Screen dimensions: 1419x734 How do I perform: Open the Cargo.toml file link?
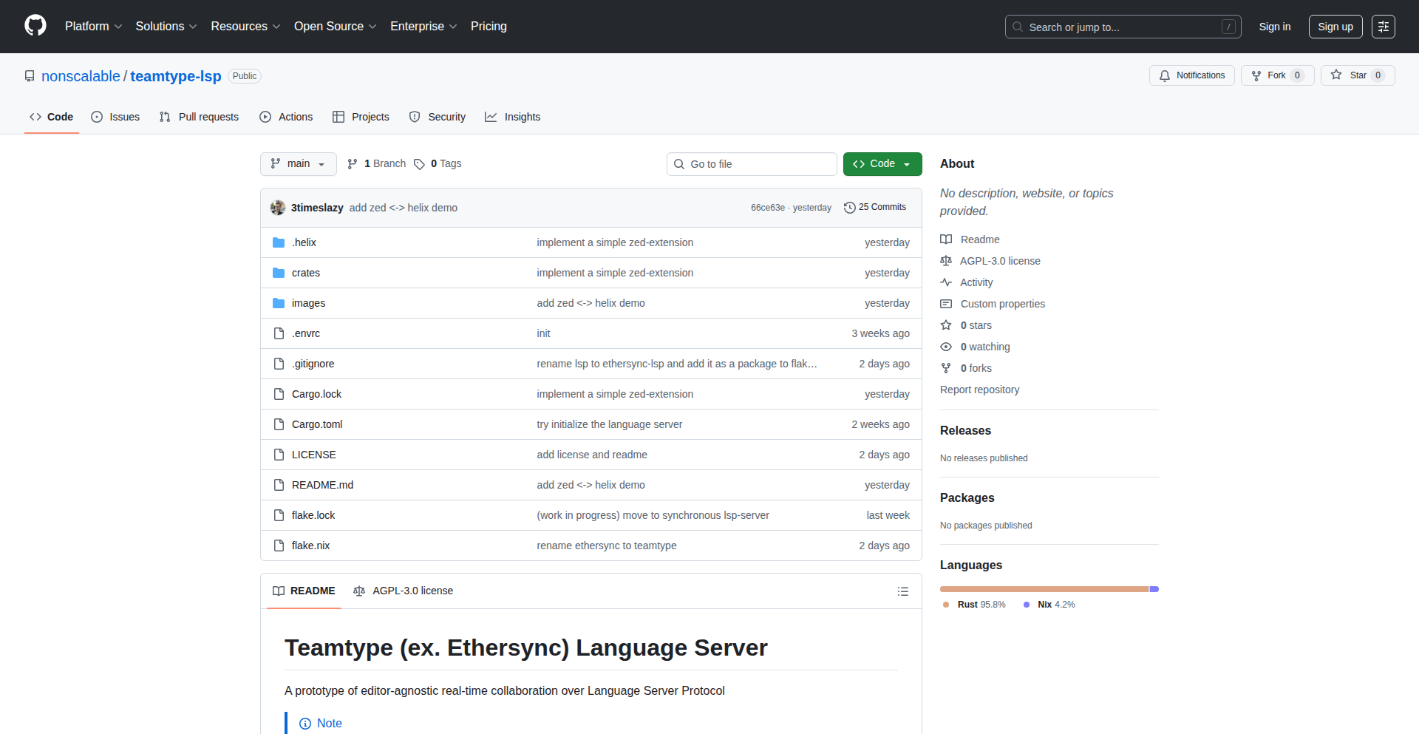316,424
